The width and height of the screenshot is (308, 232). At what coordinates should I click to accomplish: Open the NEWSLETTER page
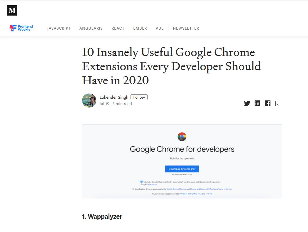(186, 28)
